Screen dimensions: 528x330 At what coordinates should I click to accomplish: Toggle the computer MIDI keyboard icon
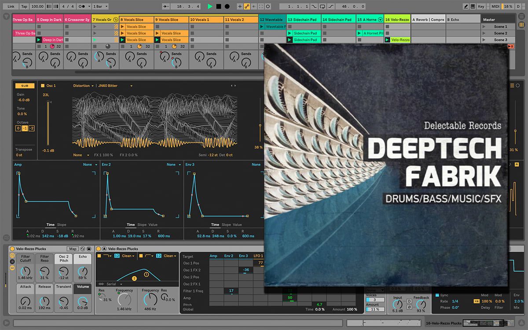coord(473,7)
